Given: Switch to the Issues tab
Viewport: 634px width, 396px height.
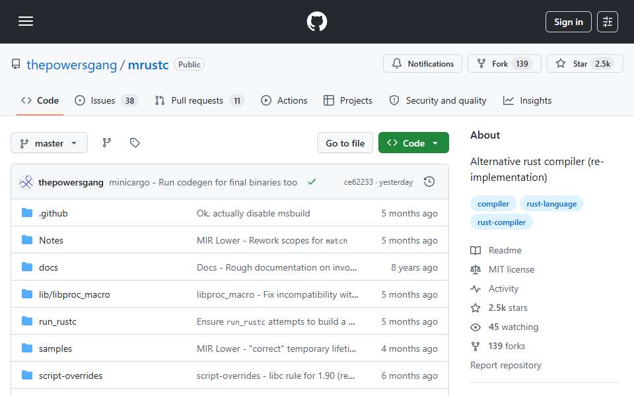Looking at the screenshot, I should [106, 100].
